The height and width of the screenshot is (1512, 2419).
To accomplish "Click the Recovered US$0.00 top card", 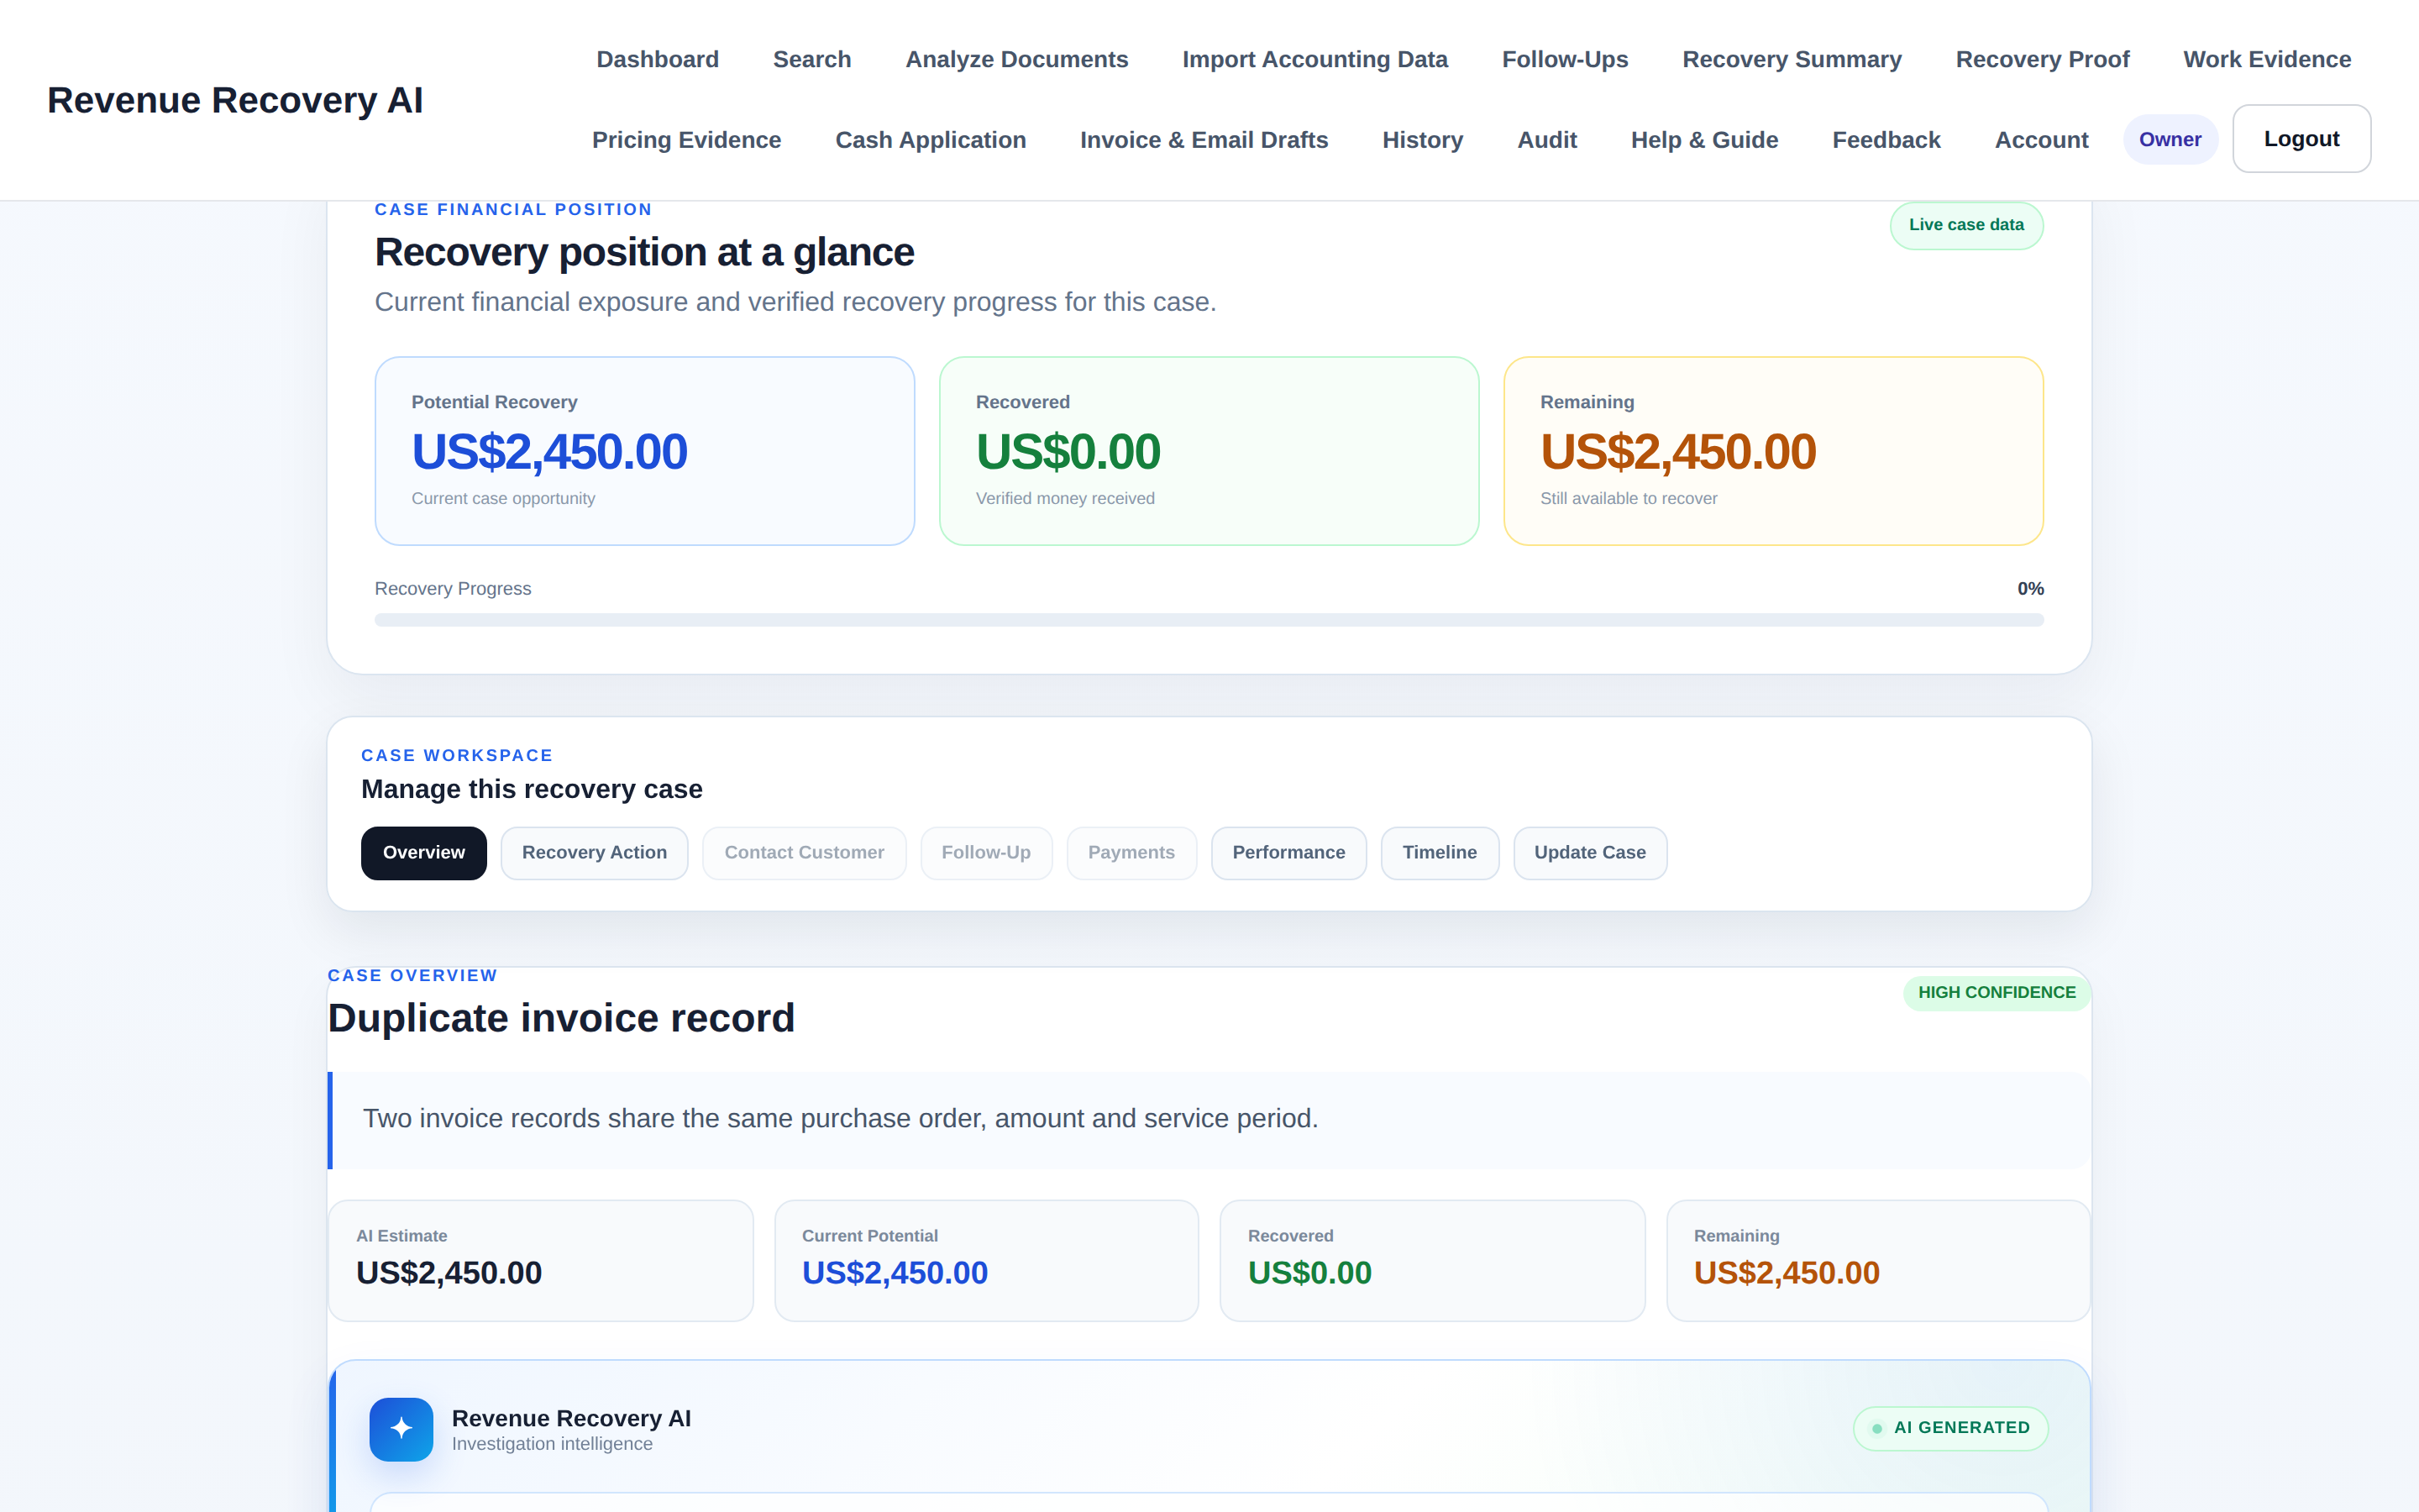I will (x=1209, y=451).
